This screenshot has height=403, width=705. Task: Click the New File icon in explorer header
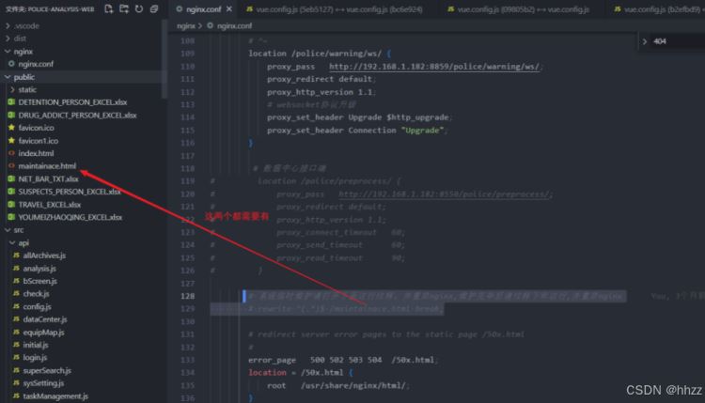[x=110, y=9]
